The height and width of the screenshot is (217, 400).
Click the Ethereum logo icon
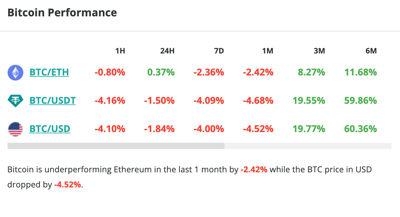pos(15,73)
